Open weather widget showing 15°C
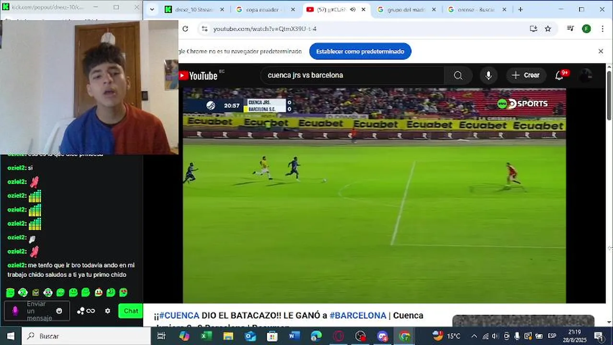The height and width of the screenshot is (345, 613). tap(446, 336)
